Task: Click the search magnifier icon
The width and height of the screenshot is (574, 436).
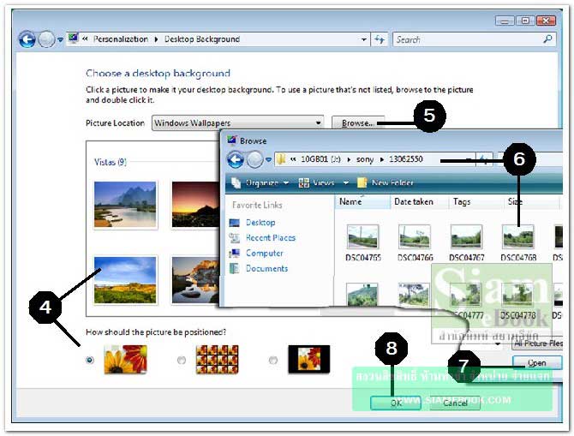Action: 547,39
